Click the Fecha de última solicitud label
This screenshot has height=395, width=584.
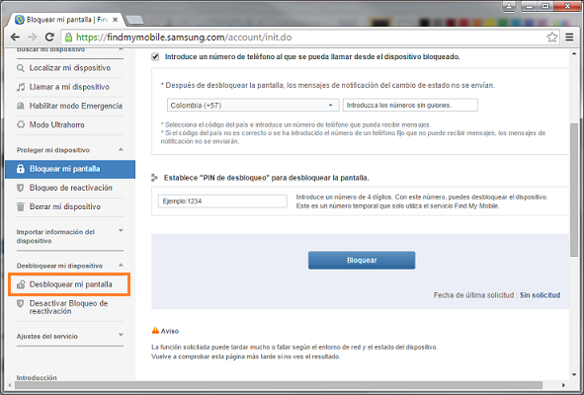click(475, 295)
